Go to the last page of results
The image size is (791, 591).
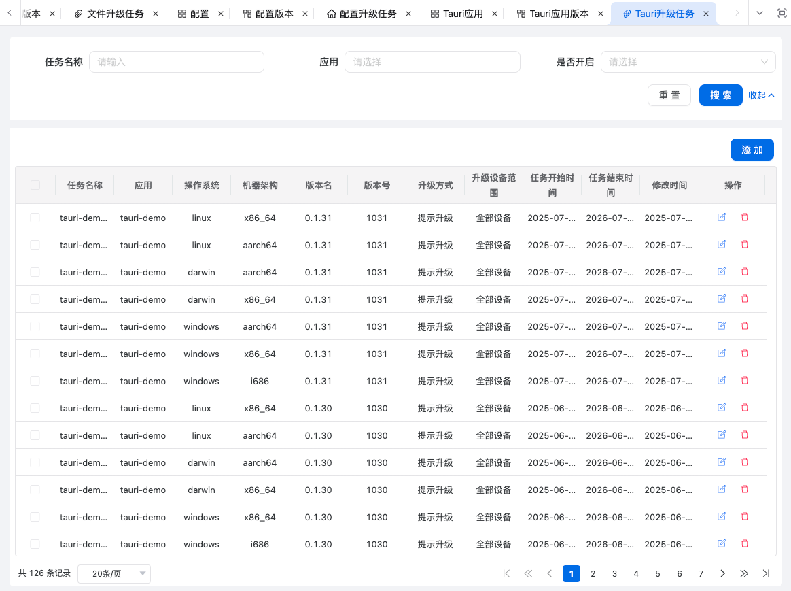pos(766,573)
